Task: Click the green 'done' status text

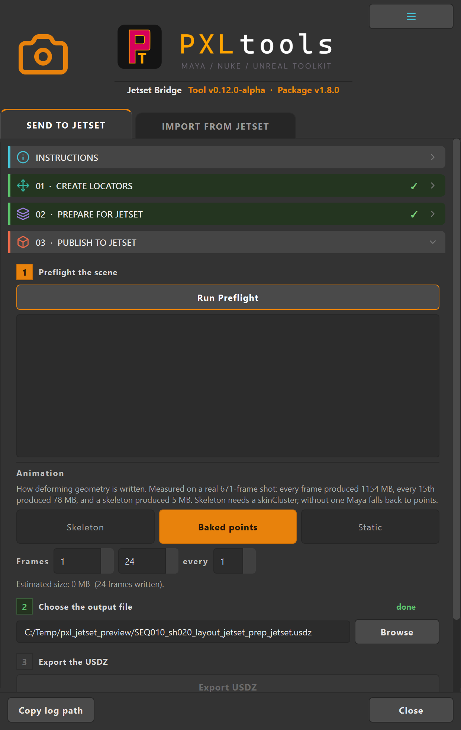Action: [x=406, y=607]
